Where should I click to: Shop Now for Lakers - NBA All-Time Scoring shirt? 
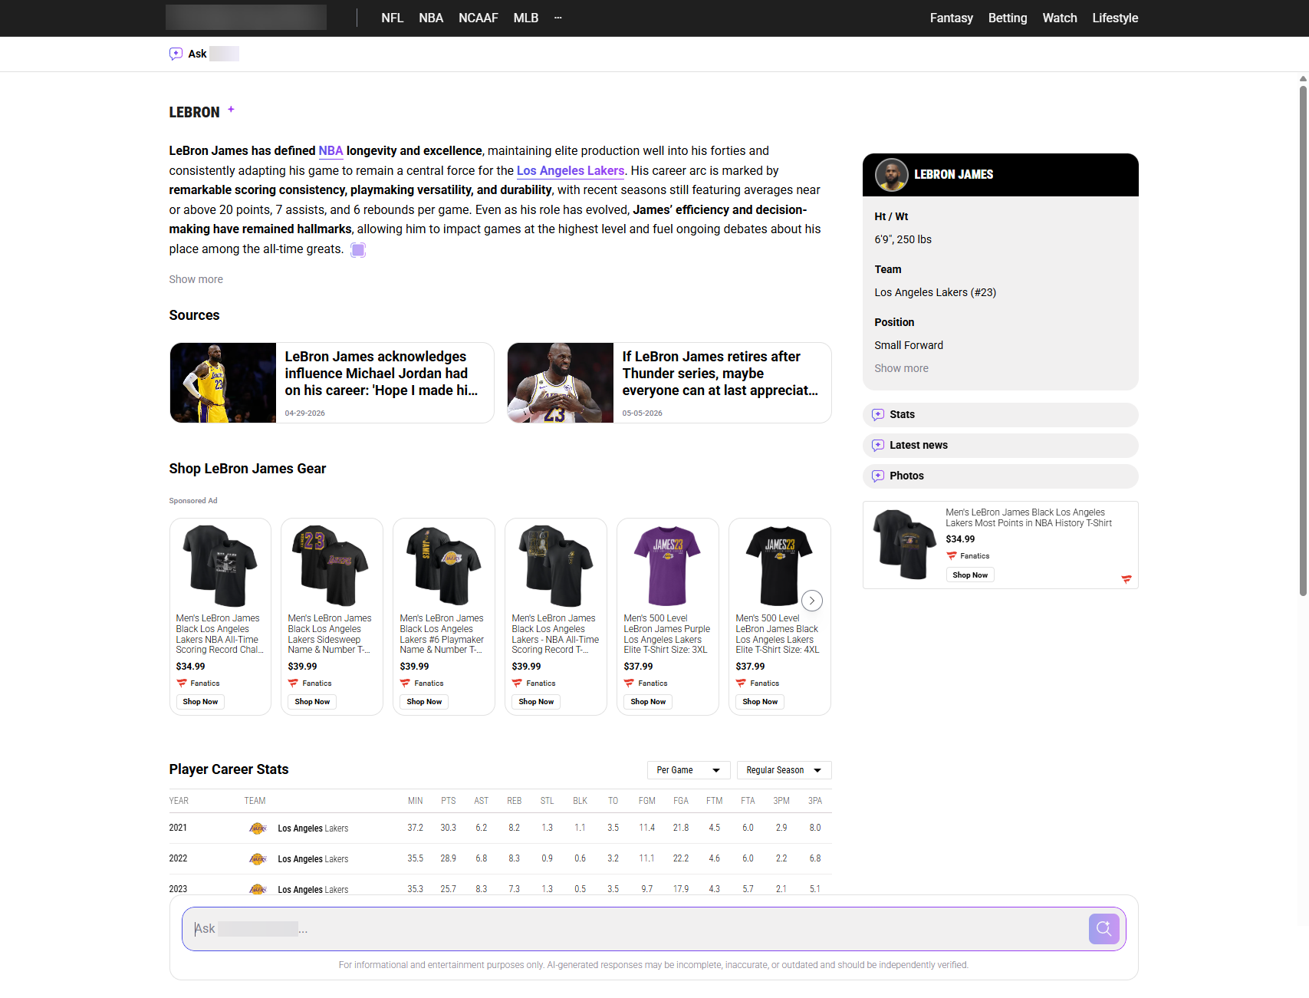click(x=536, y=702)
